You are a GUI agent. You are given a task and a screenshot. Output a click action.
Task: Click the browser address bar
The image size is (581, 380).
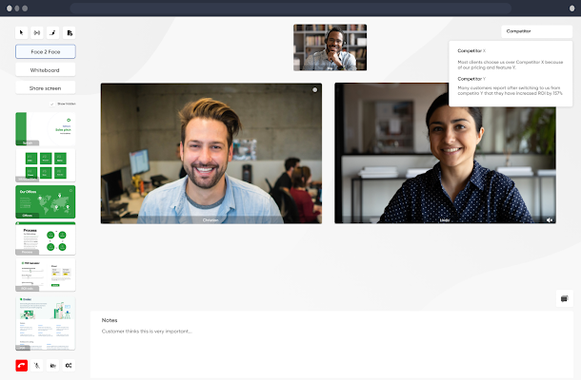tap(290, 9)
